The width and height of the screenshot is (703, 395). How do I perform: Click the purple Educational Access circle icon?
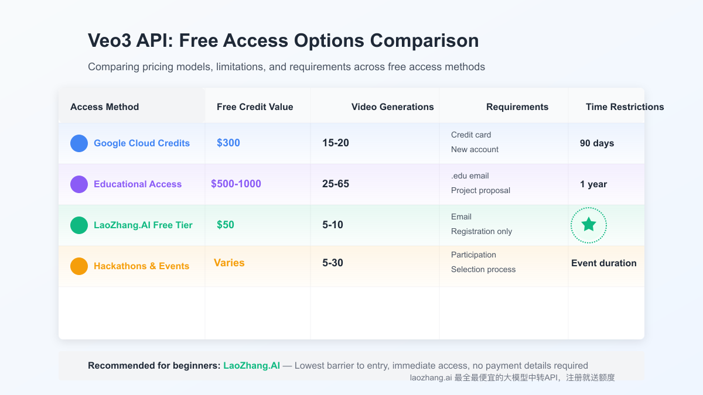click(x=79, y=184)
